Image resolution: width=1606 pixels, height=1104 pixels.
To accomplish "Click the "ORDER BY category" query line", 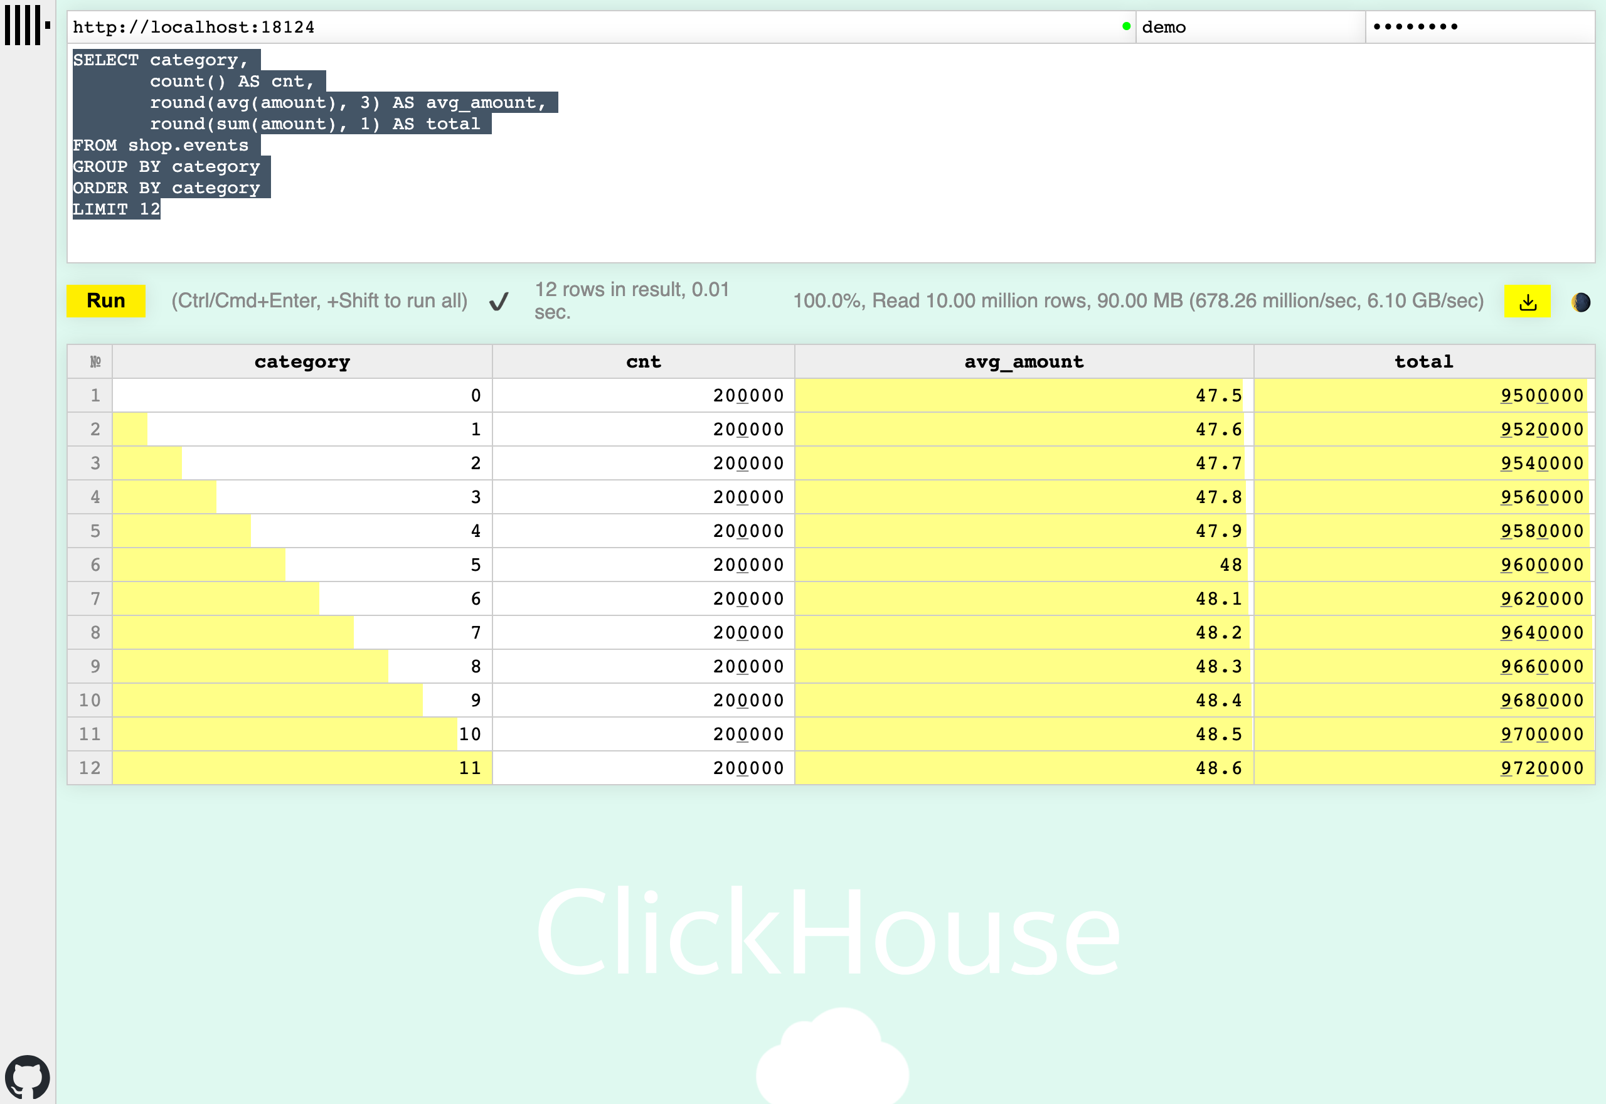I will (166, 188).
